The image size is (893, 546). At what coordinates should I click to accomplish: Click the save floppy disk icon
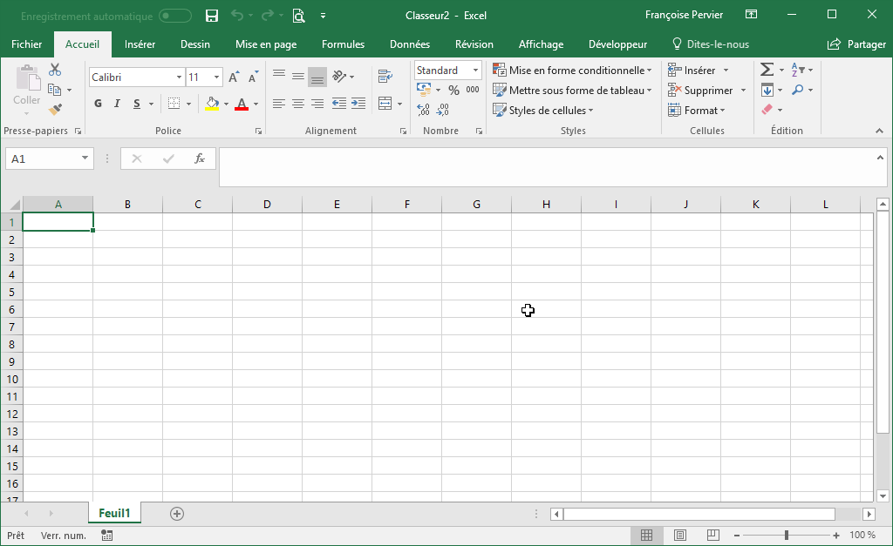(211, 16)
